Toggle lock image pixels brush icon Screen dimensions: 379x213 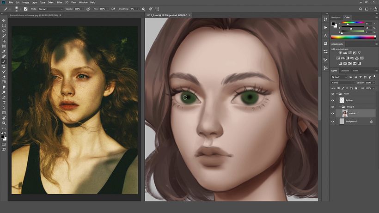point(343,88)
